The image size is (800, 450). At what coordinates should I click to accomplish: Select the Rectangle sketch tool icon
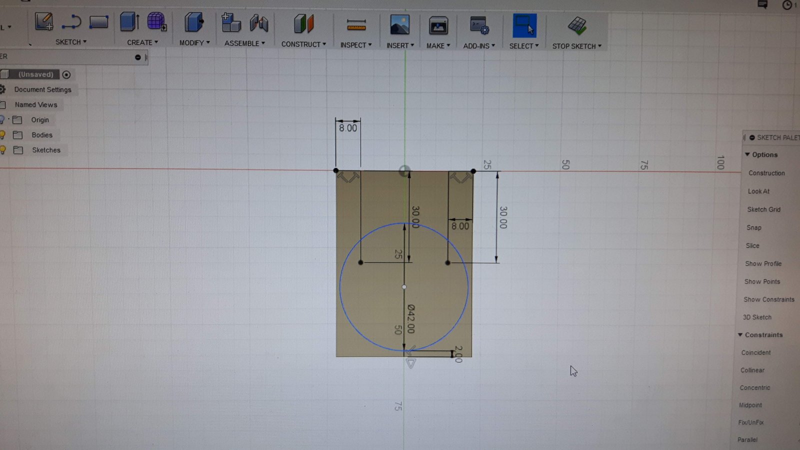98,22
